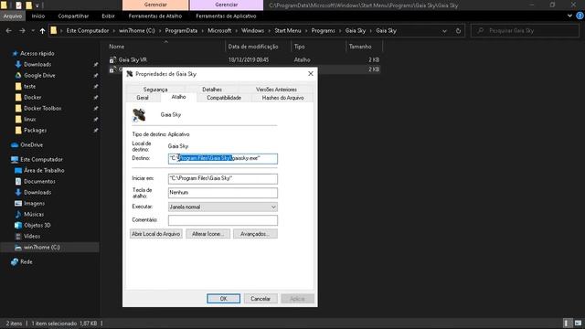Click the Tecla de atalho field
Image resolution: width=585 pixels, height=329 pixels.
tap(223, 193)
